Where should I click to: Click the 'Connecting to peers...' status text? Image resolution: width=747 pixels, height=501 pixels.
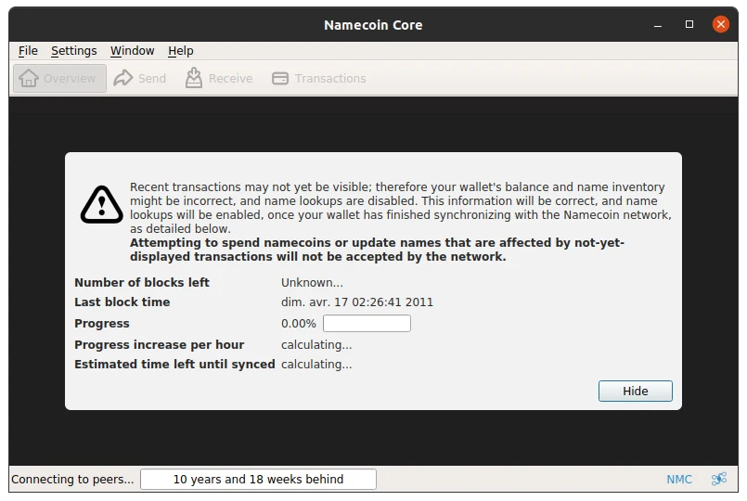72,479
